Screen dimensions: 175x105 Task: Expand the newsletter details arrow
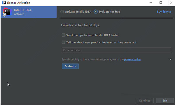(171, 60)
